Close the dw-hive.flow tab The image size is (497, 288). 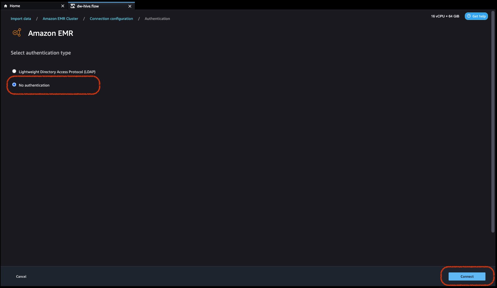click(x=130, y=6)
